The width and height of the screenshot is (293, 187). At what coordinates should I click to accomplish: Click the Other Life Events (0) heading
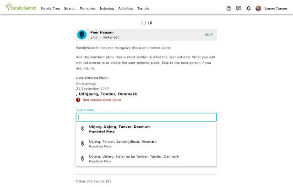coord(93,181)
